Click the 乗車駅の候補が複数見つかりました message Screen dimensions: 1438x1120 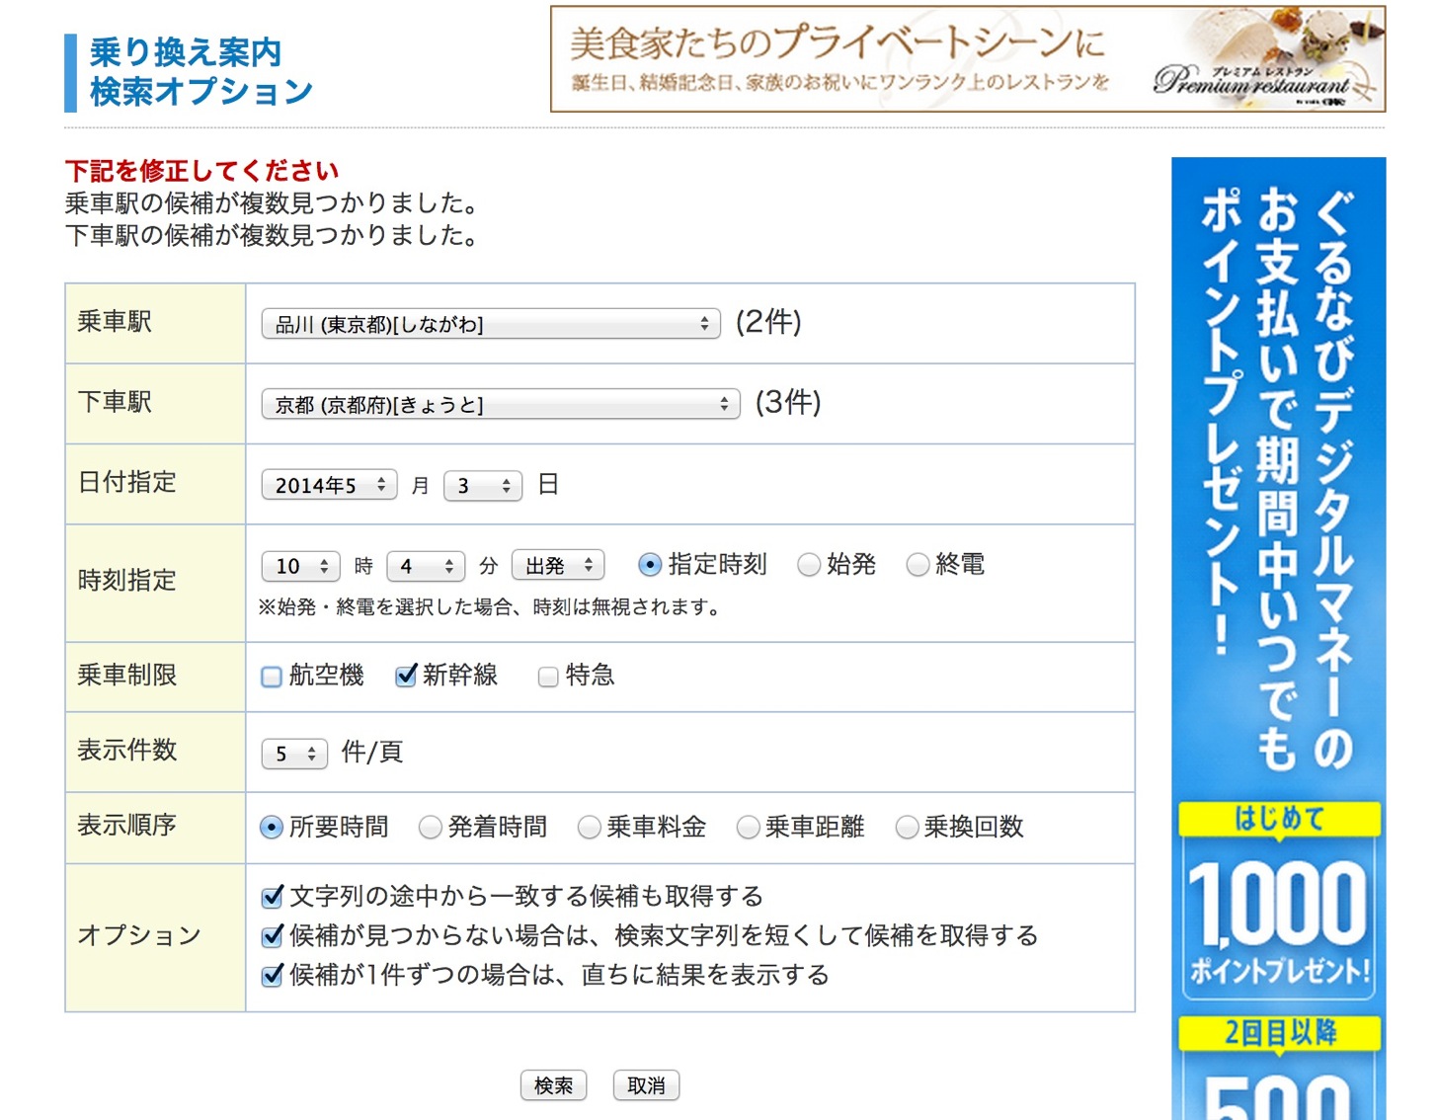coord(273,203)
